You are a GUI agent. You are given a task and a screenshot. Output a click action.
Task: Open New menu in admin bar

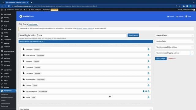pyautogui.click(x=31, y=9)
